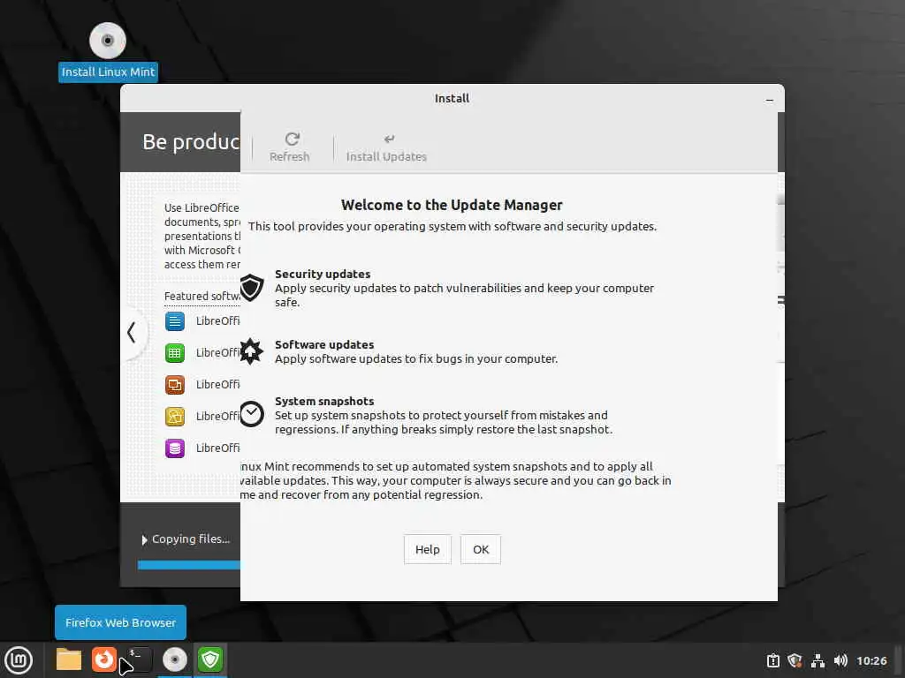The image size is (905, 678).
Task: Click the 10:26 clock
Action: (x=871, y=660)
